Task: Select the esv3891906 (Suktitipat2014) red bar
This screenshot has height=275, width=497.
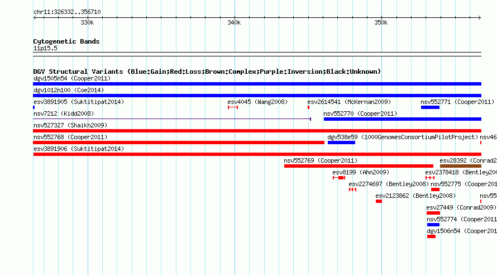Action: pyautogui.click(x=257, y=154)
